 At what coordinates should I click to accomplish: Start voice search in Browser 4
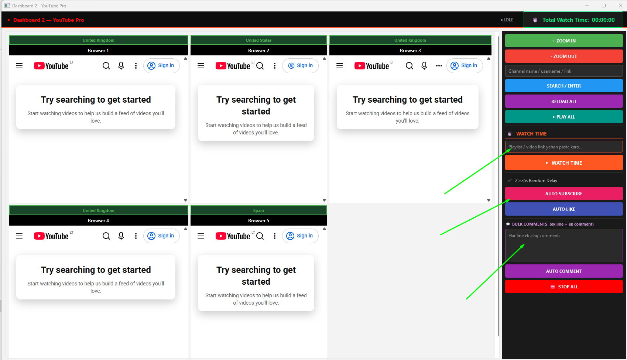(121, 236)
